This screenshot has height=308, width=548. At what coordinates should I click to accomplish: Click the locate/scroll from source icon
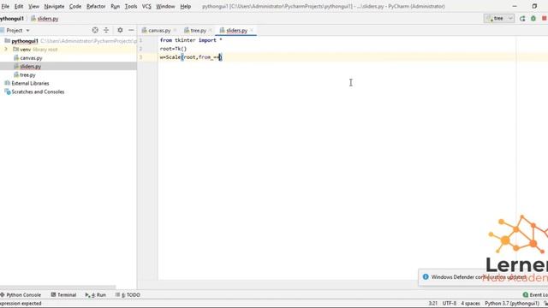95,31
